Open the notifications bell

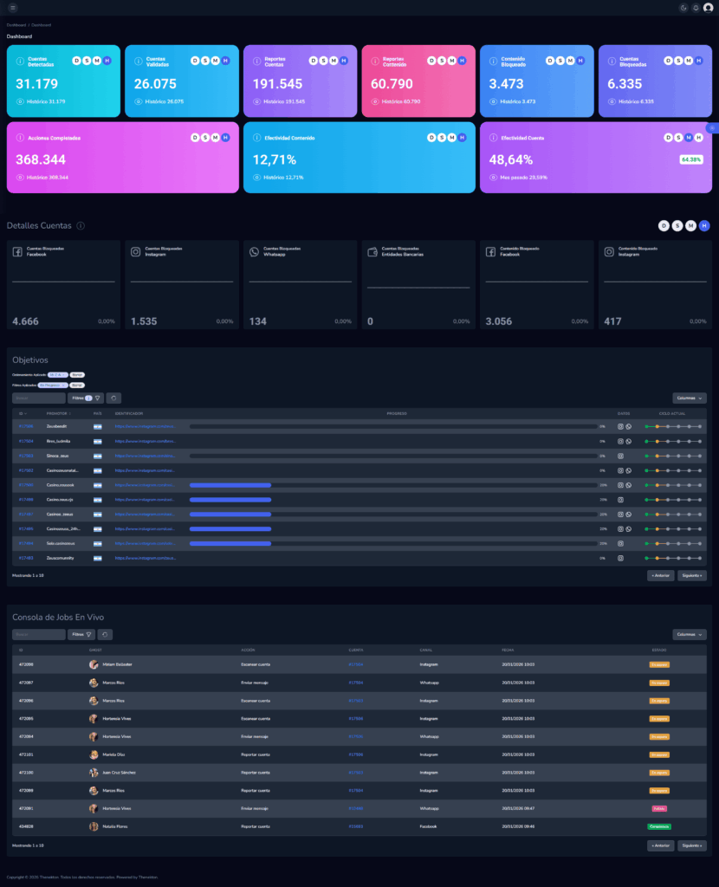(696, 8)
